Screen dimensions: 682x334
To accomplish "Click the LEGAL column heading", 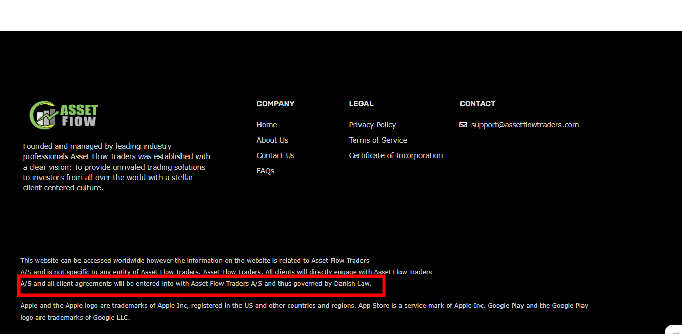I will coord(361,104).
